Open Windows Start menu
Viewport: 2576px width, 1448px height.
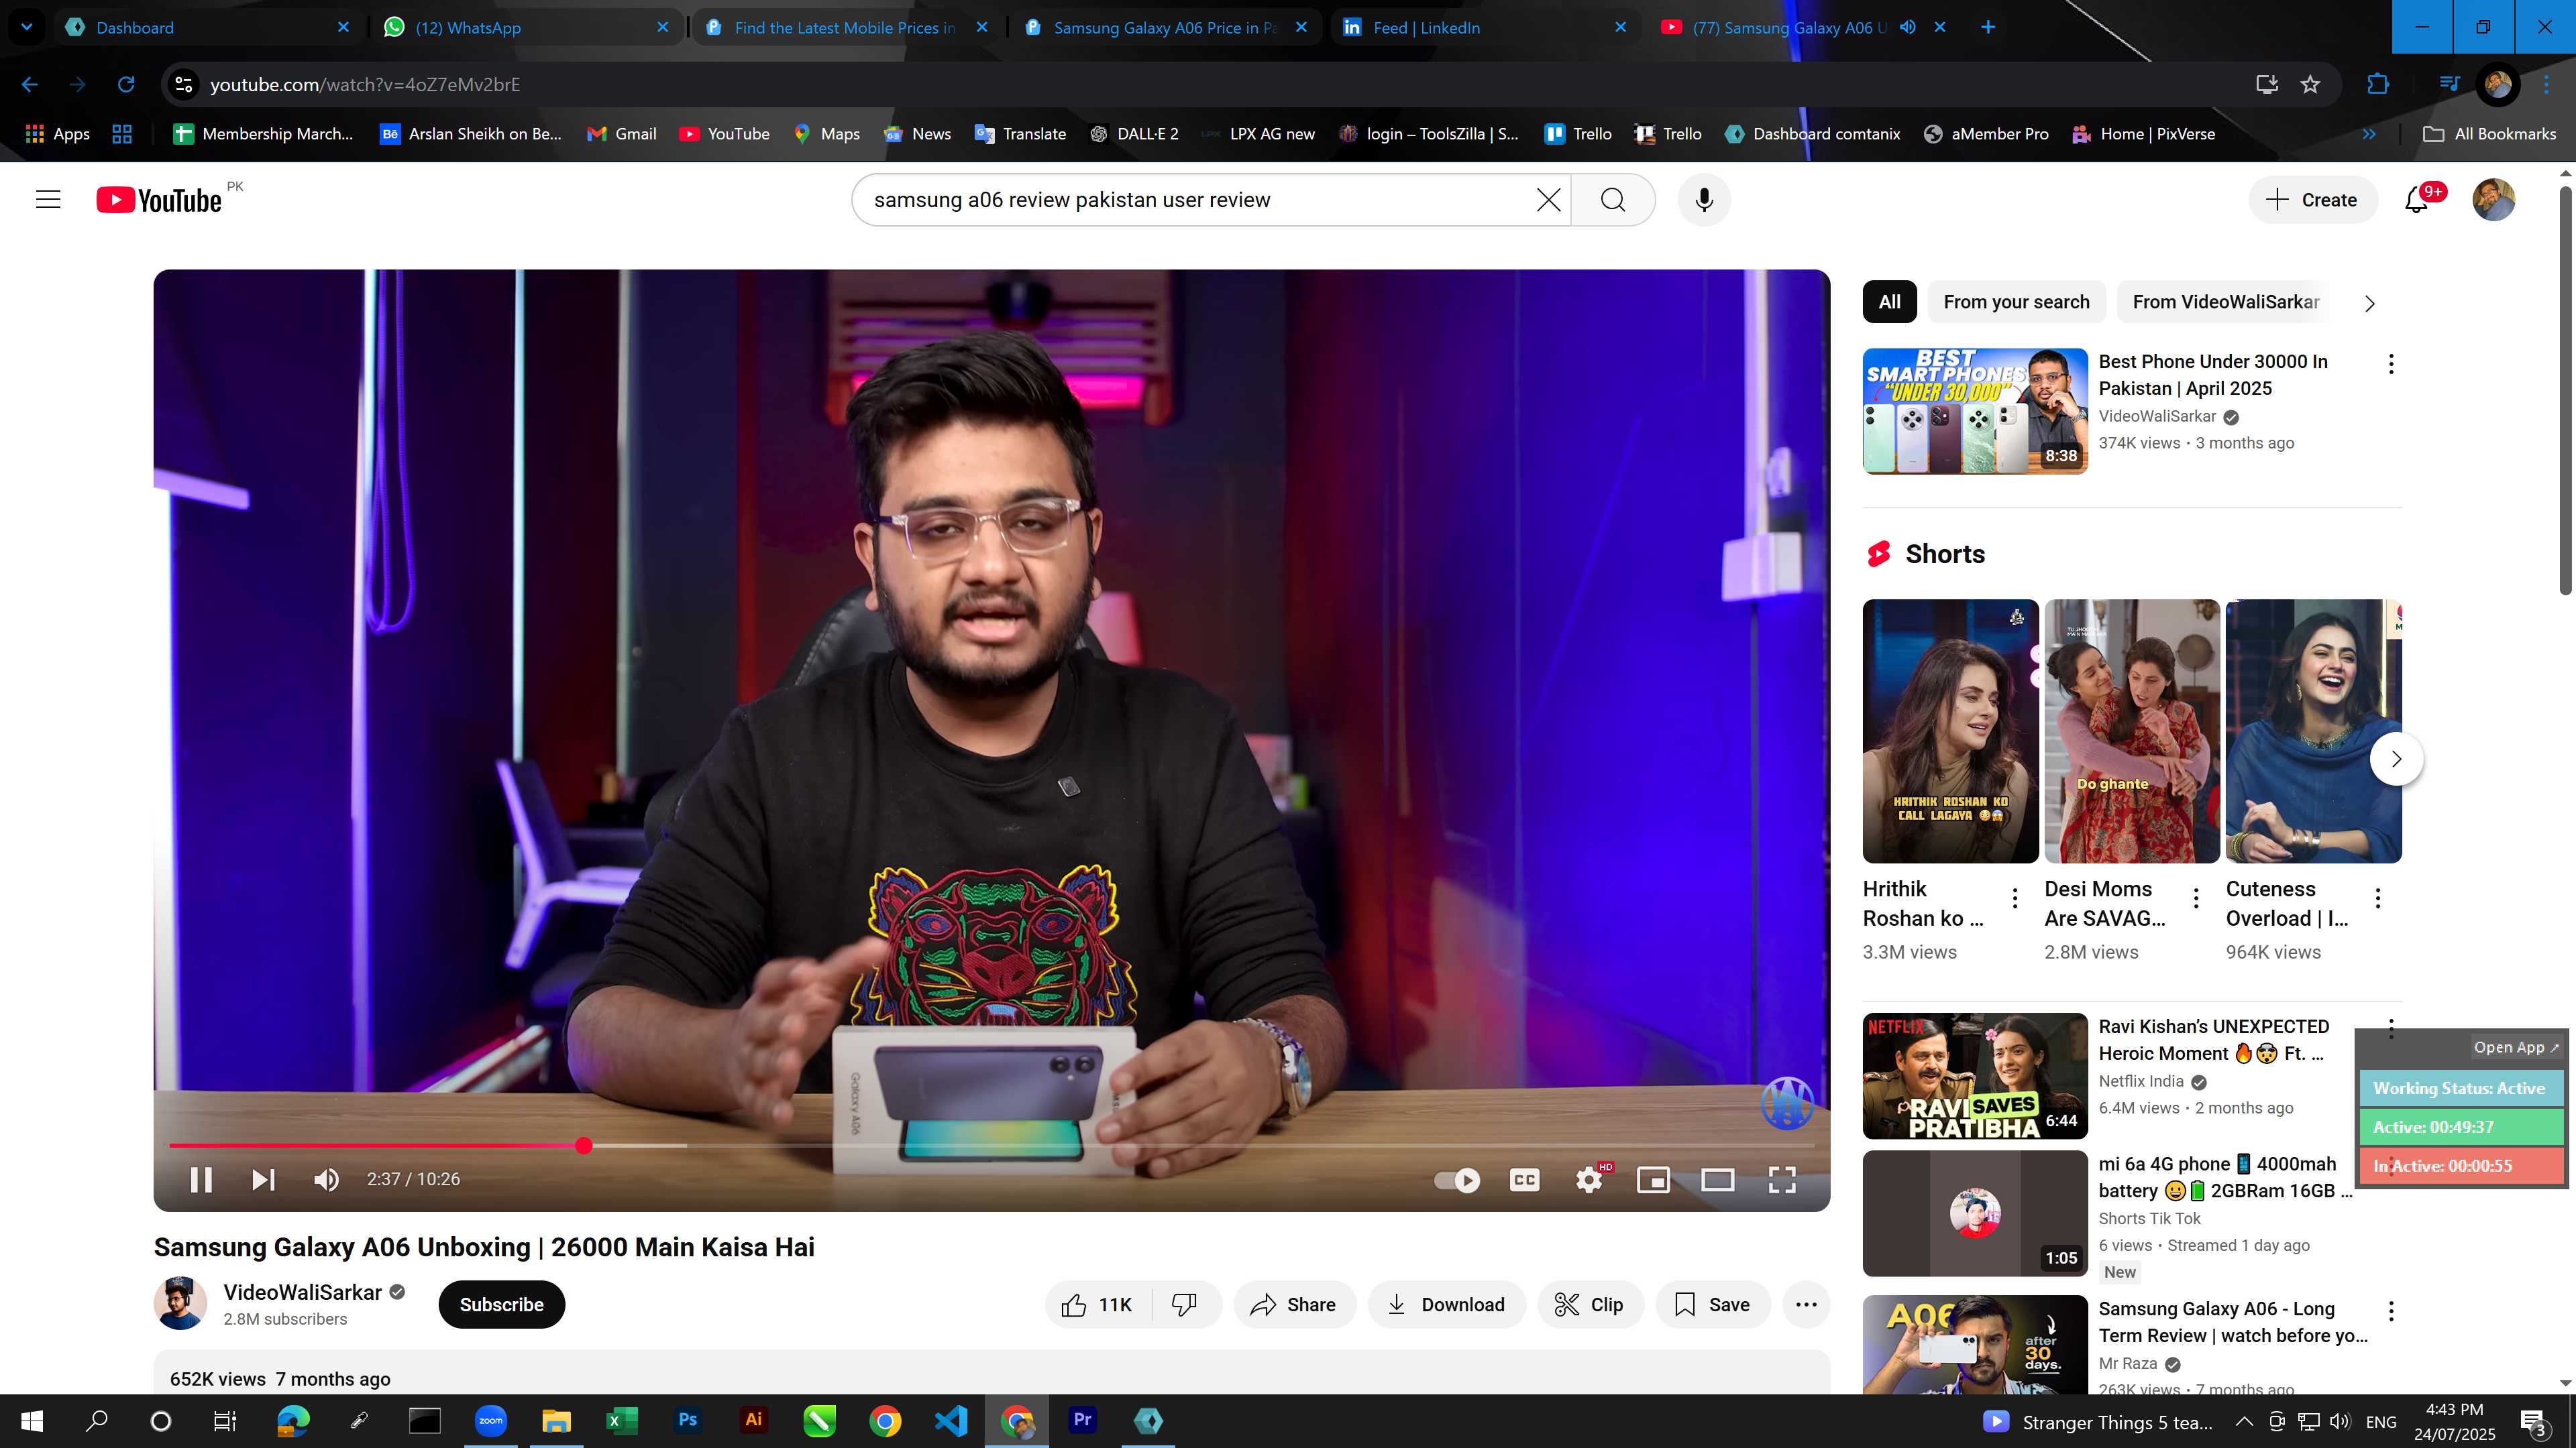tap(31, 1421)
